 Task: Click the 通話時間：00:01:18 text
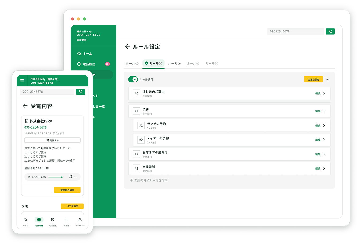37,168
